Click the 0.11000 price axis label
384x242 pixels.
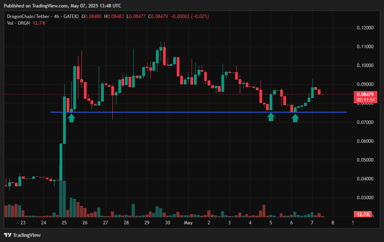(365, 47)
